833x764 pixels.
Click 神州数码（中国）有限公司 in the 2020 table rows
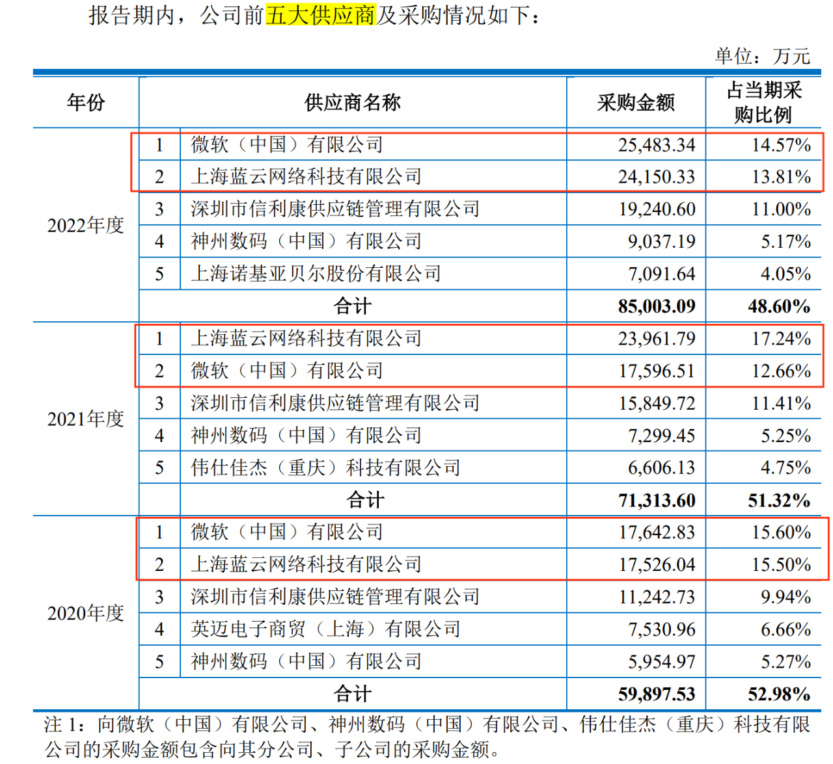coord(307,661)
